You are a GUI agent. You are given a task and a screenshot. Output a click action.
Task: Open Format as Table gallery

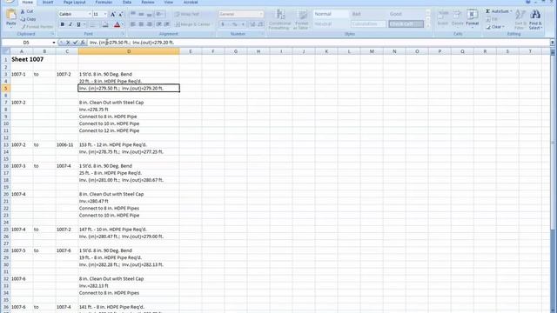(301, 20)
